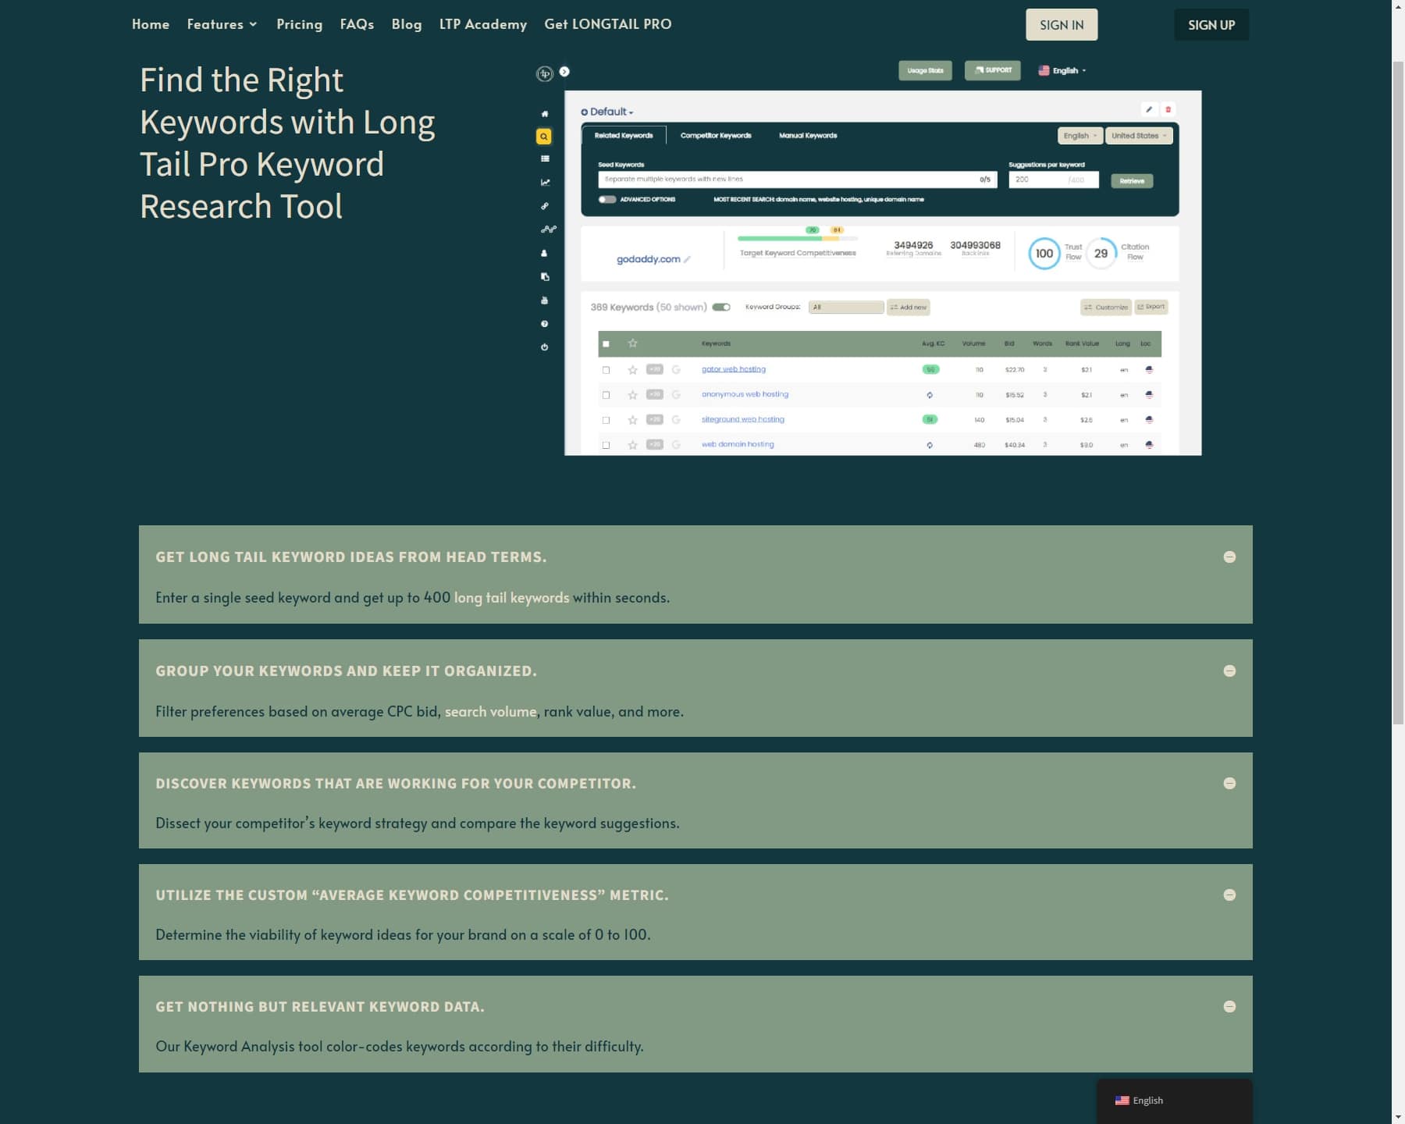The height and width of the screenshot is (1124, 1405).
Task: Collapse the GET LONG TAIL KEYWORD IDEAS section
Action: [x=1230, y=557]
